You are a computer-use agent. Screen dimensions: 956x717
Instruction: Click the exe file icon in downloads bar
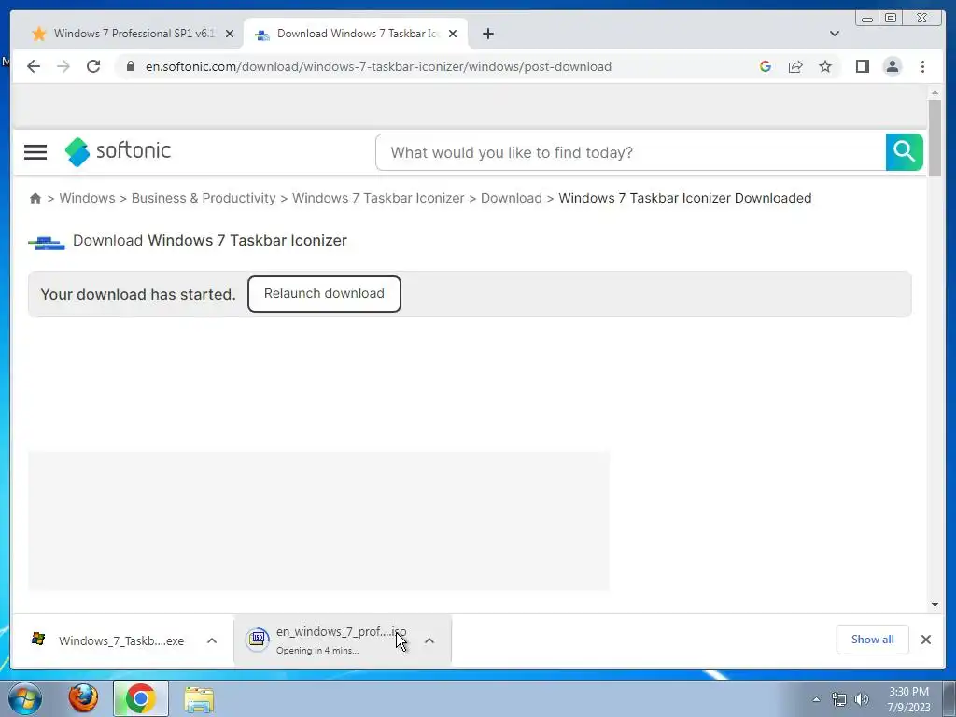38,639
